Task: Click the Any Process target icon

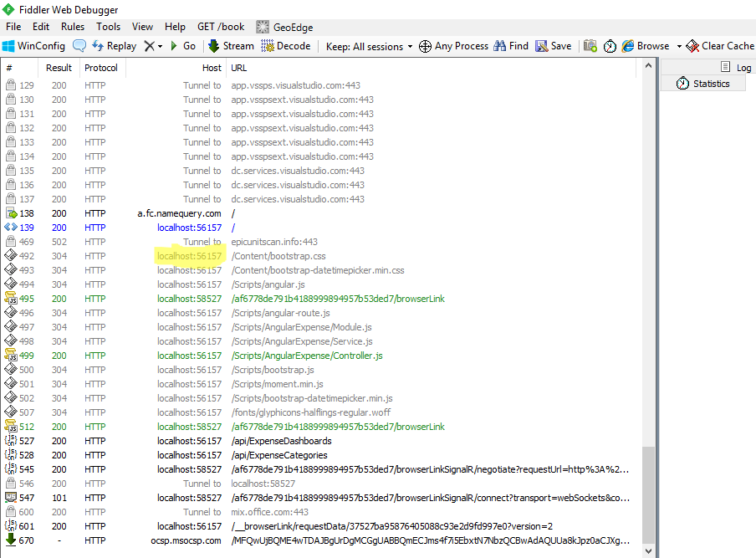Action: [x=425, y=46]
